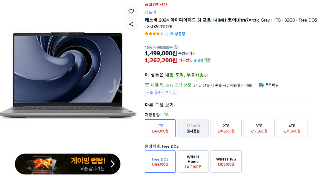
Task: Click the free shipping truck icon
Action: click(x=261, y=85)
